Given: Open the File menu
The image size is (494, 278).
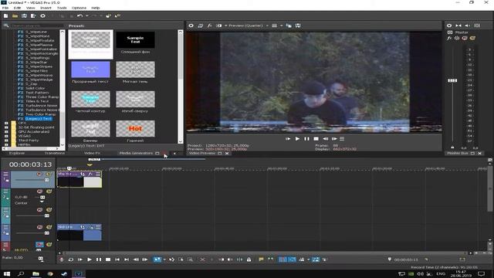Looking at the screenshot, I should tap(5, 8).
